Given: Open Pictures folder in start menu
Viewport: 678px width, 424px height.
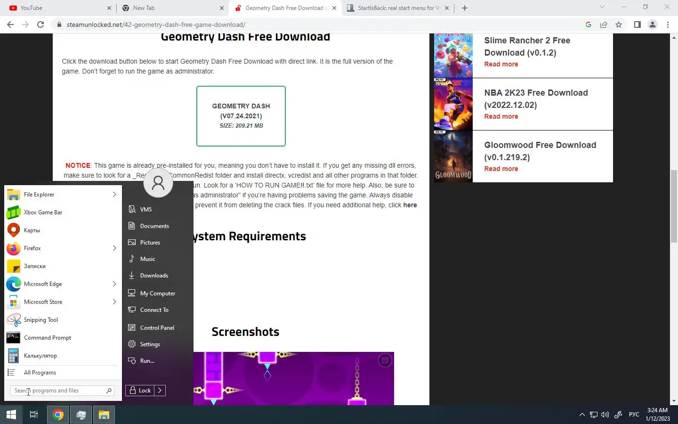Looking at the screenshot, I should [x=158, y=243].
